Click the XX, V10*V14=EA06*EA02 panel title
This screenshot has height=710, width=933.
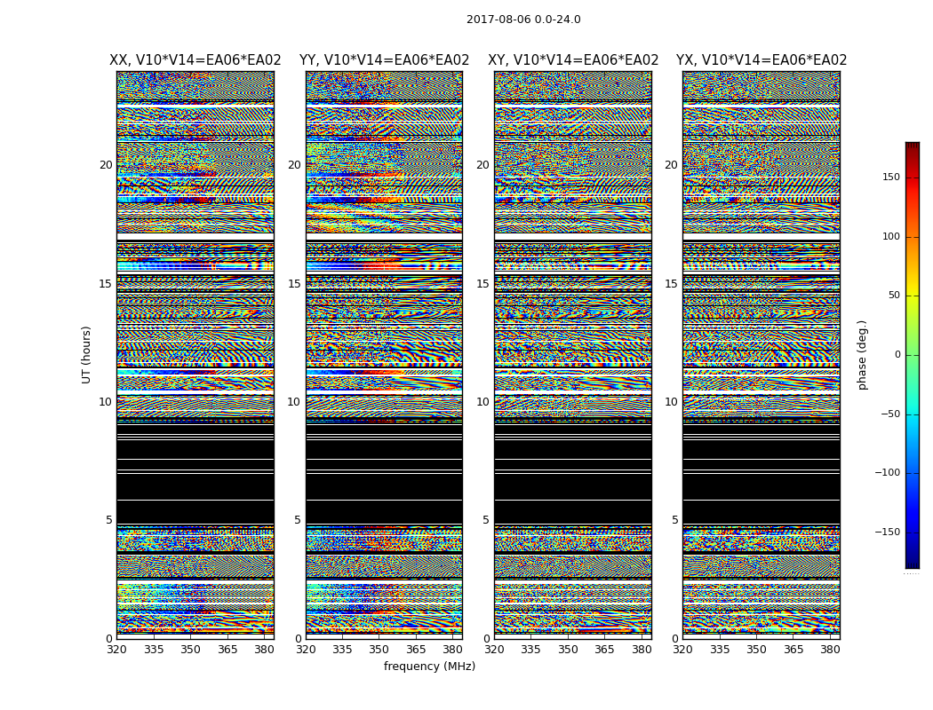click(x=195, y=60)
